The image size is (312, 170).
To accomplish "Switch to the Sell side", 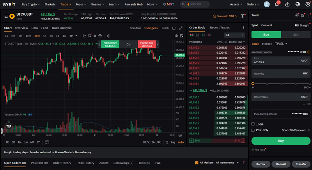I will click(296, 35).
